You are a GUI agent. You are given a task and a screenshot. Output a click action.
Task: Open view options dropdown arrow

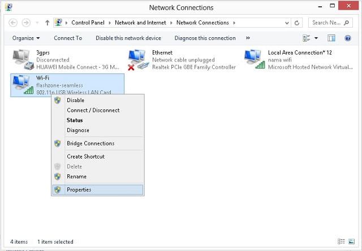[316, 38]
